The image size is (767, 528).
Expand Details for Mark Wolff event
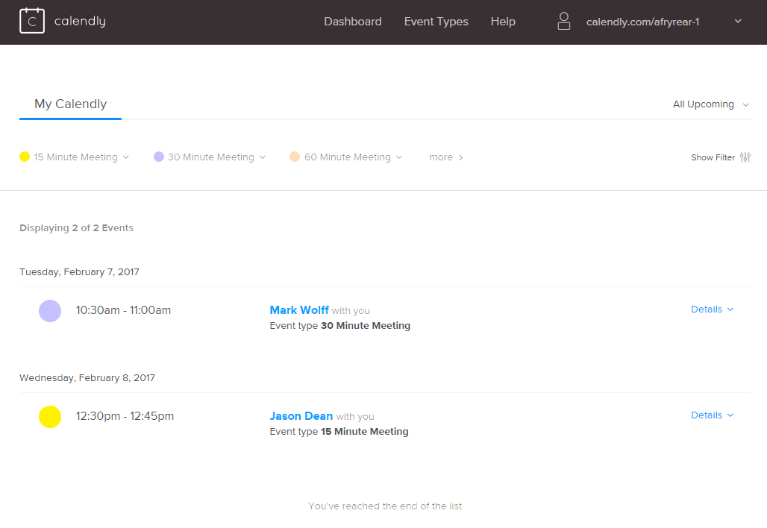click(712, 309)
